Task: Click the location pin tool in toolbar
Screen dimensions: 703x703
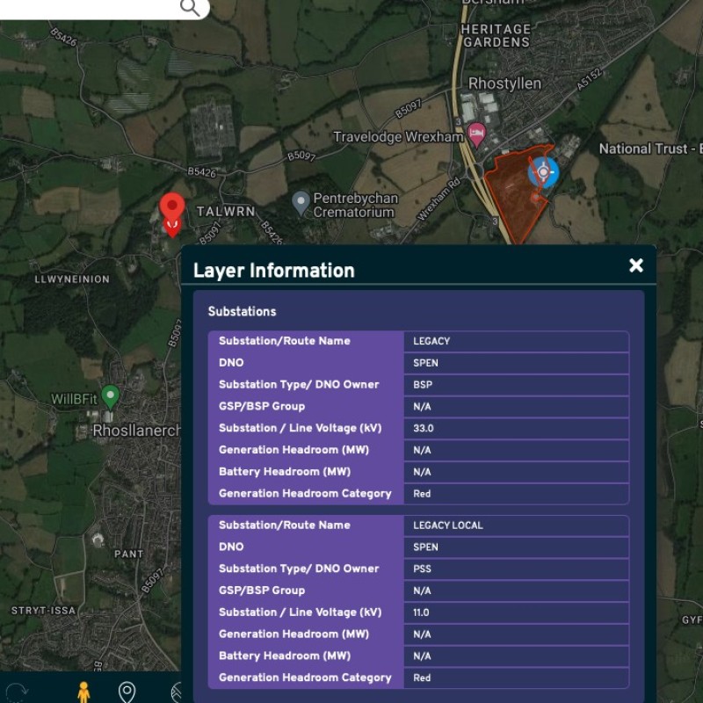Action: [127, 692]
